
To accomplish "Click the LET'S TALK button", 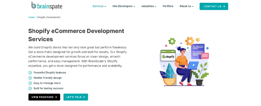I will [75, 97].
